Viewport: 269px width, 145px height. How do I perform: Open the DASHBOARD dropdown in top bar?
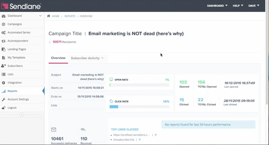point(217,6)
